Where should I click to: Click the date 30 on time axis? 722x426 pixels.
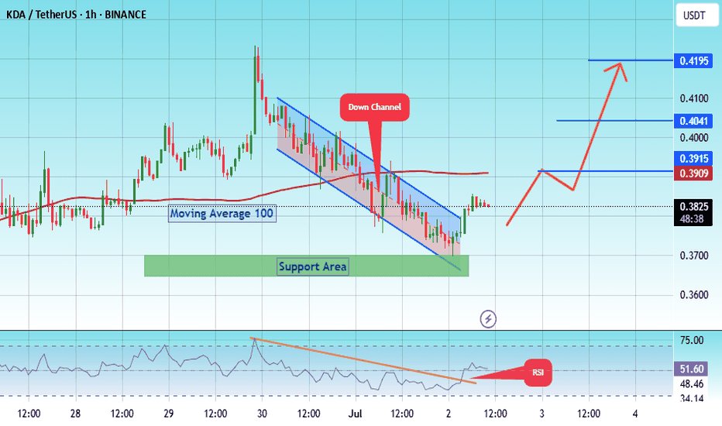262,414
